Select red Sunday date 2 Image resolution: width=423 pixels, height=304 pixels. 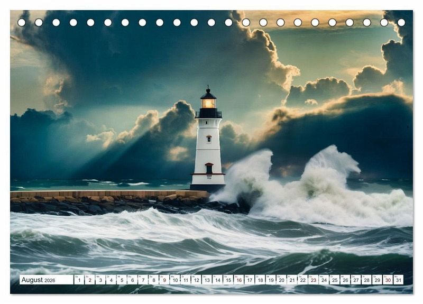pyautogui.click(x=89, y=280)
